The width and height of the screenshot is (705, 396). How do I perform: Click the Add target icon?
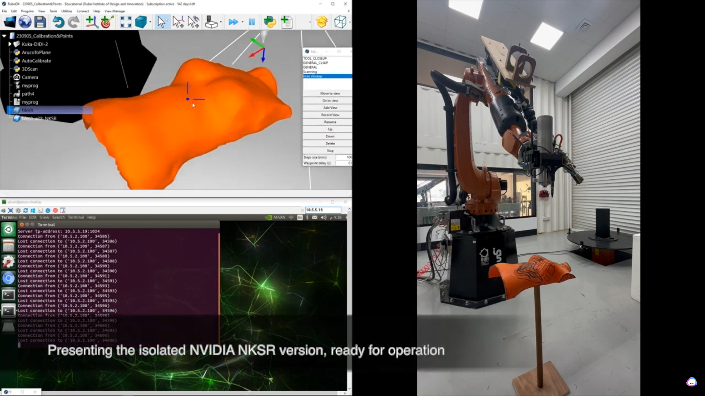tap(106, 22)
